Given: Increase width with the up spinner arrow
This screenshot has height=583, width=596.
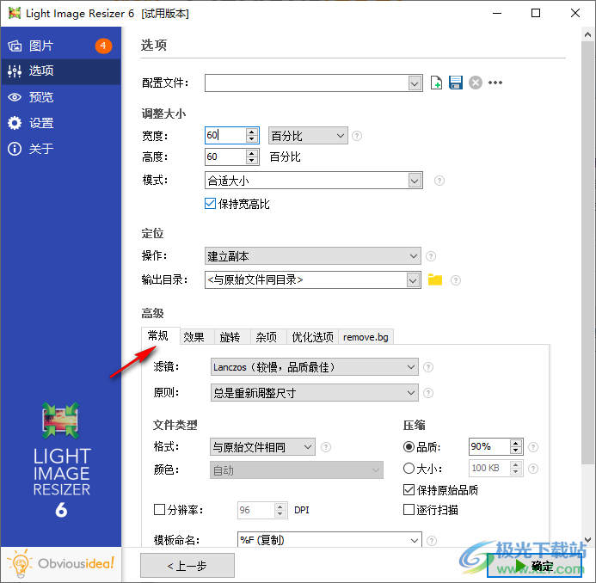Looking at the screenshot, I should [252, 132].
